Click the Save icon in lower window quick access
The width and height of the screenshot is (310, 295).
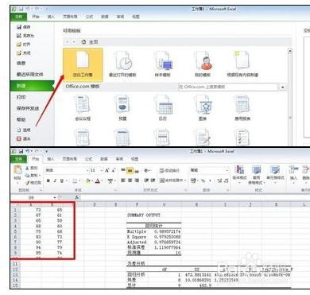pos(21,151)
